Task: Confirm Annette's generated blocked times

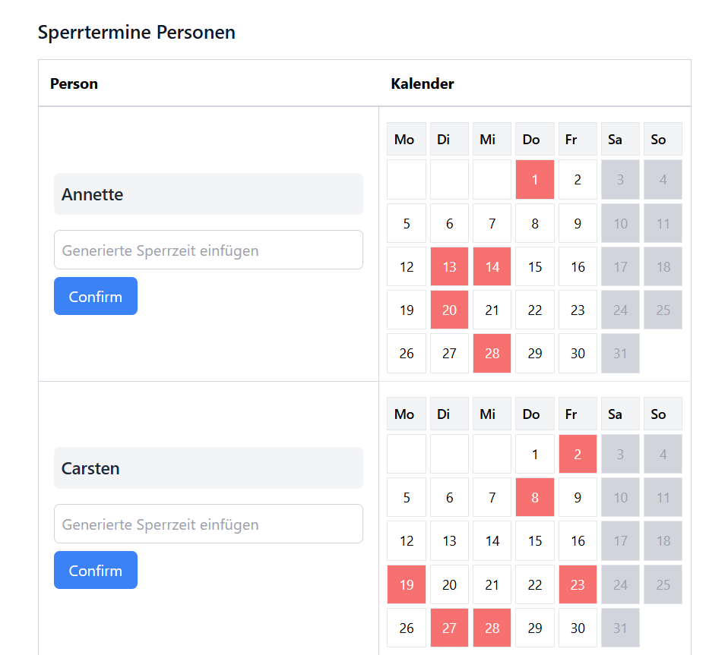Action: pos(95,296)
